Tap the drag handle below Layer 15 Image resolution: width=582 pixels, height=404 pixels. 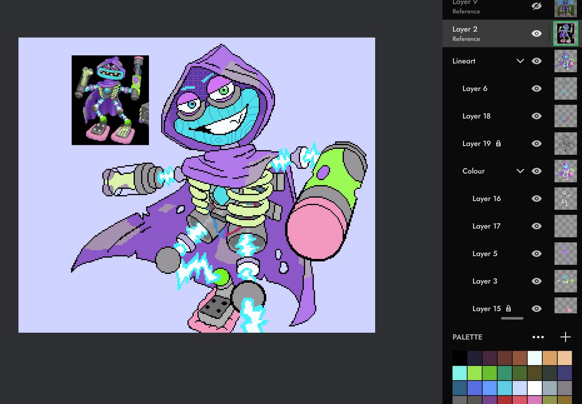(x=512, y=318)
